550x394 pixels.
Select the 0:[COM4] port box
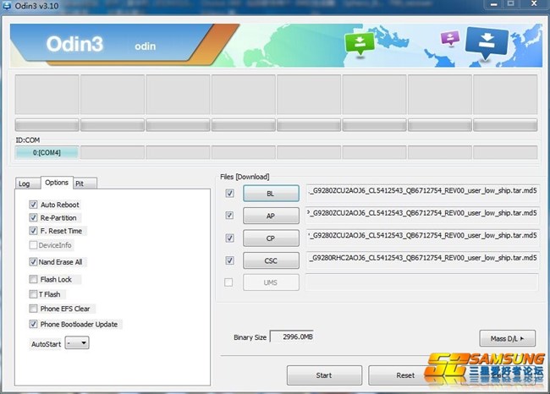click(x=47, y=152)
